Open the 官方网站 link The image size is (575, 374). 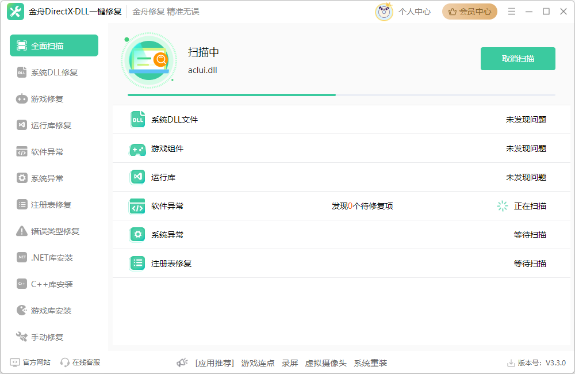click(x=30, y=362)
